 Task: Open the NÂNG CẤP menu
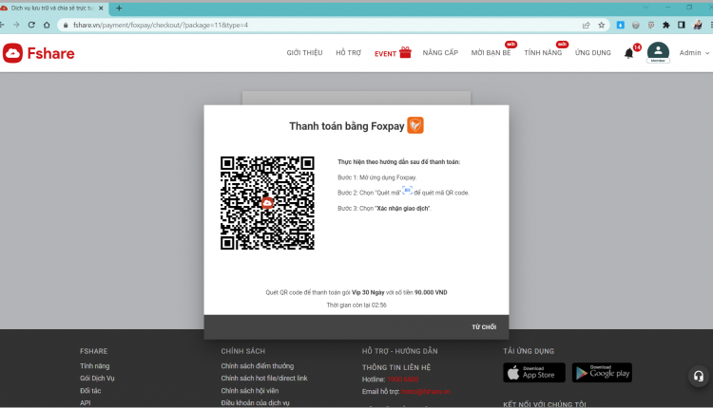point(440,52)
